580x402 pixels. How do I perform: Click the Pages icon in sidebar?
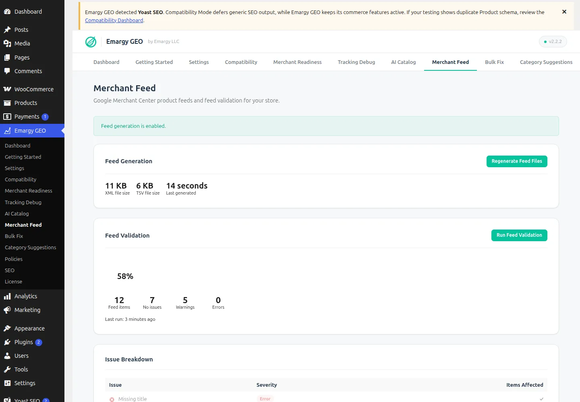[7, 57]
